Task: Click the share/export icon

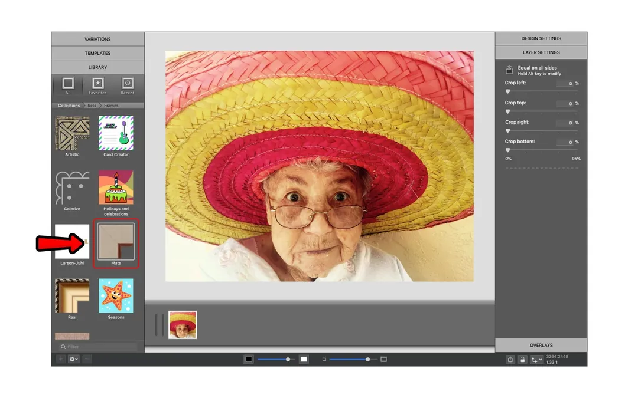Action: pyautogui.click(x=510, y=360)
